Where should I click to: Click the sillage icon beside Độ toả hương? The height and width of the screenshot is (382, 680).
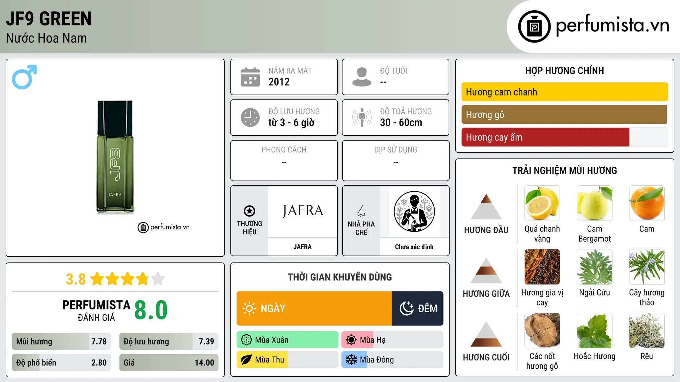pyautogui.click(x=362, y=117)
